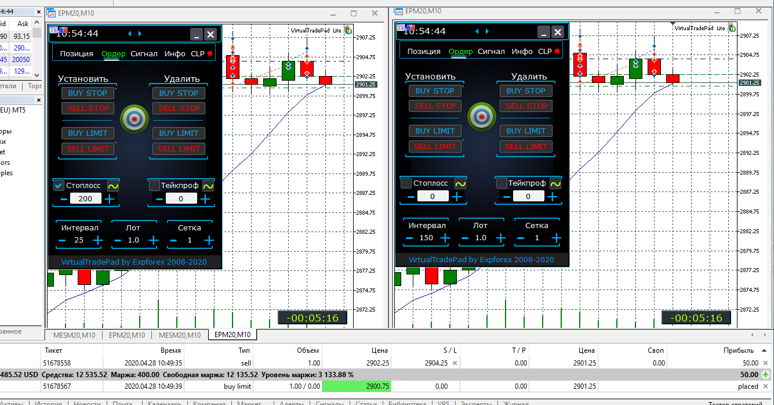
Task: Switch to Позиция tab in left pad
Action: point(77,53)
